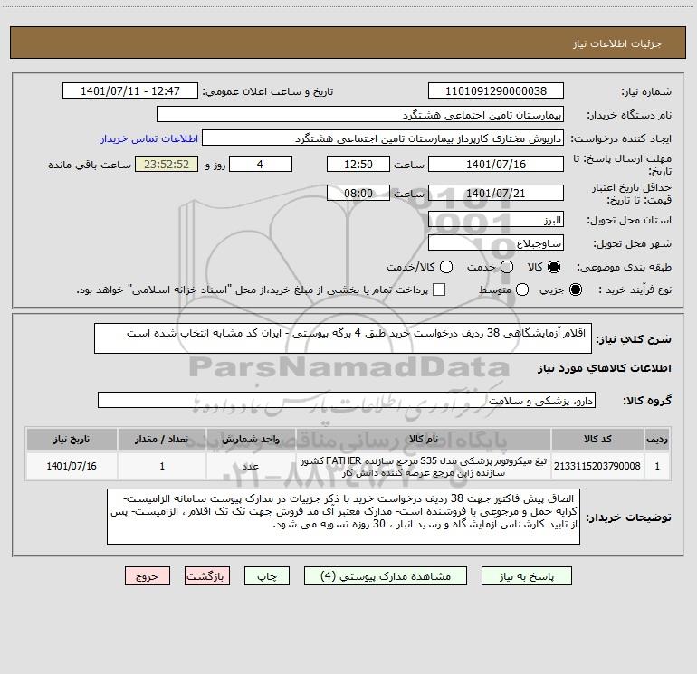The height and width of the screenshot is (674, 697).
Task: Select the متوسط purchase type radio
Action: tap(522, 290)
